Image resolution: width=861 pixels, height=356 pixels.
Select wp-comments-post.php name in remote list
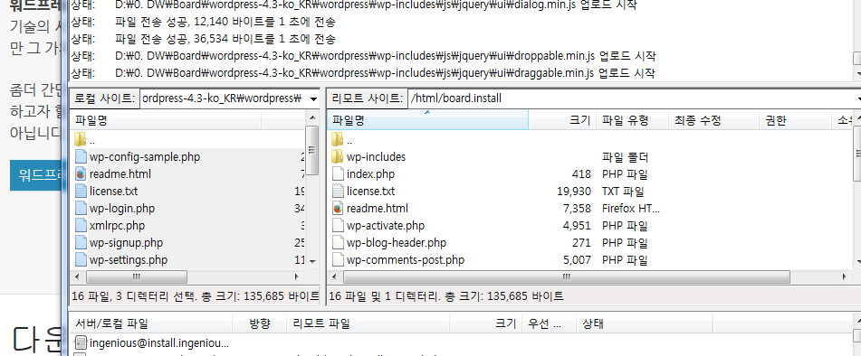point(406,259)
